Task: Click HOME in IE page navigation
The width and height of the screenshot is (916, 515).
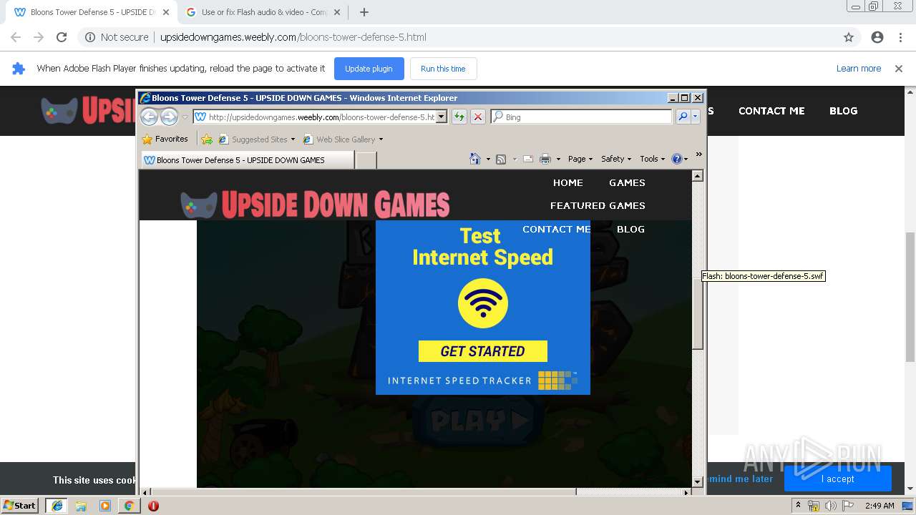Action: [x=567, y=182]
